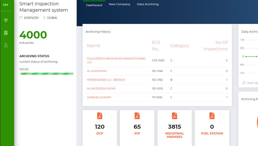The height and width of the screenshot is (146, 258).
Task: Open the New Company tab
Action: (120, 4)
